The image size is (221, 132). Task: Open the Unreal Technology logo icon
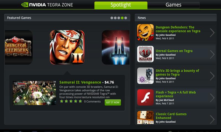point(146,54)
